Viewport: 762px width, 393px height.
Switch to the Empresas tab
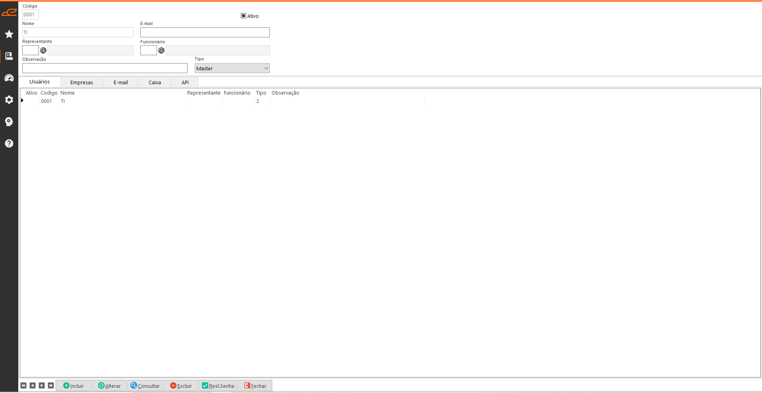81,82
